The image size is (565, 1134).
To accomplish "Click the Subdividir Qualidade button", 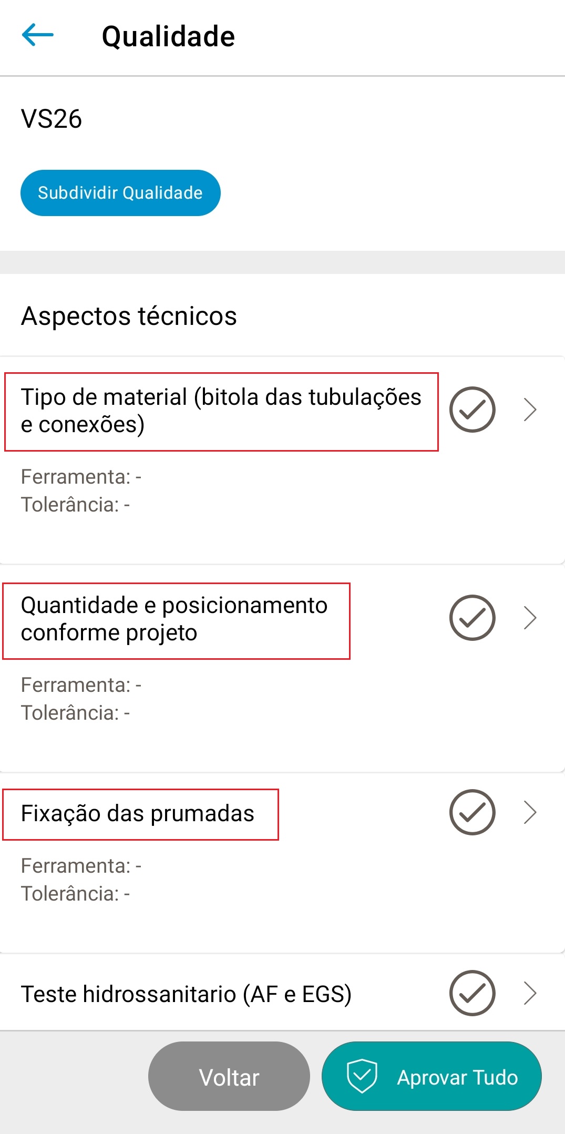I will coord(120,193).
